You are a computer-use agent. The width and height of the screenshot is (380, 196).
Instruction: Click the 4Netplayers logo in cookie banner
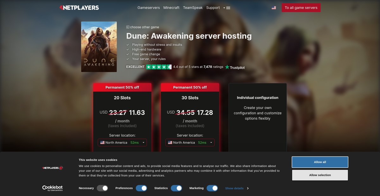[53, 168]
